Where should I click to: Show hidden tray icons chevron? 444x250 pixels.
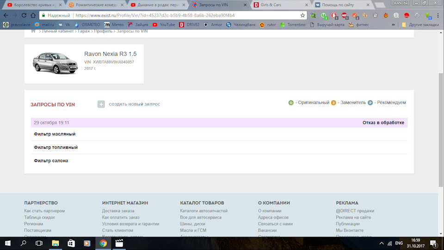tap(382, 243)
